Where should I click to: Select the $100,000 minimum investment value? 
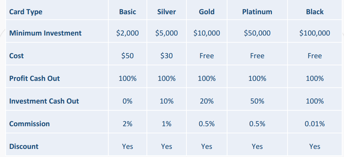[x=315, y=33]
